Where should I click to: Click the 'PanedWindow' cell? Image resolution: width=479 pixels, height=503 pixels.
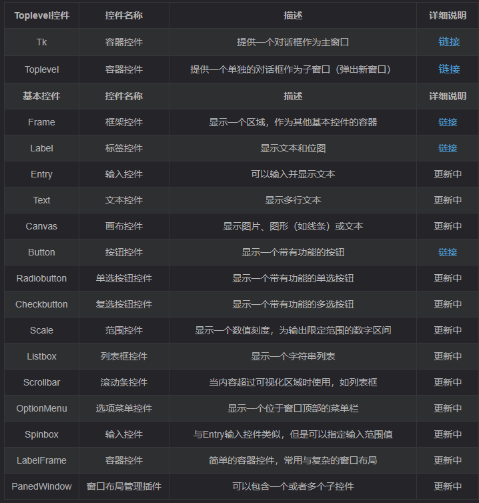[x=42, y=486]
